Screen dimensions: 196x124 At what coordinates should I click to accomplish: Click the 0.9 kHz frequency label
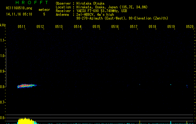[x=2, y=71]
